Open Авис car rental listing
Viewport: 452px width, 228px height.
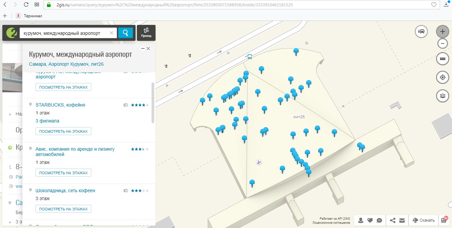(x=75, y=152)
